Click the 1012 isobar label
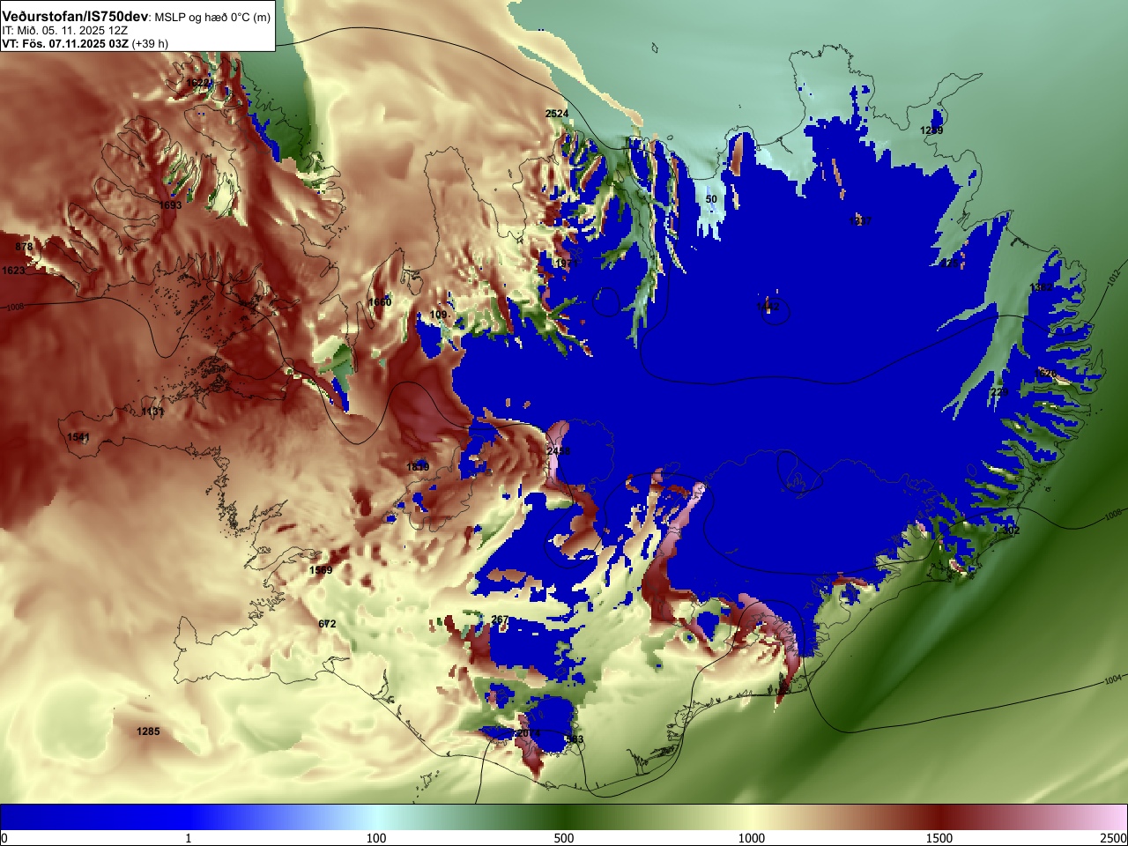 (1114, 277)
